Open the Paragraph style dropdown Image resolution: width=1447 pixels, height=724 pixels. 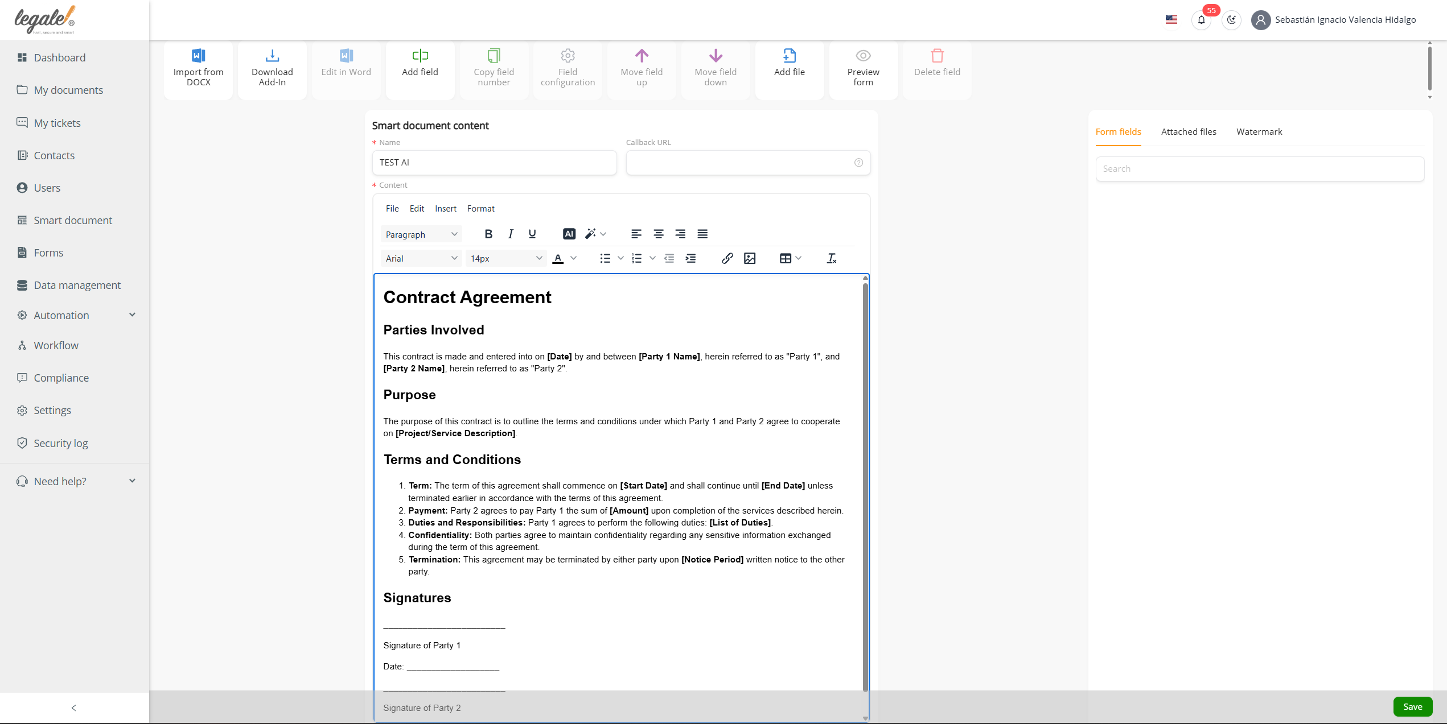pos(421,234)
